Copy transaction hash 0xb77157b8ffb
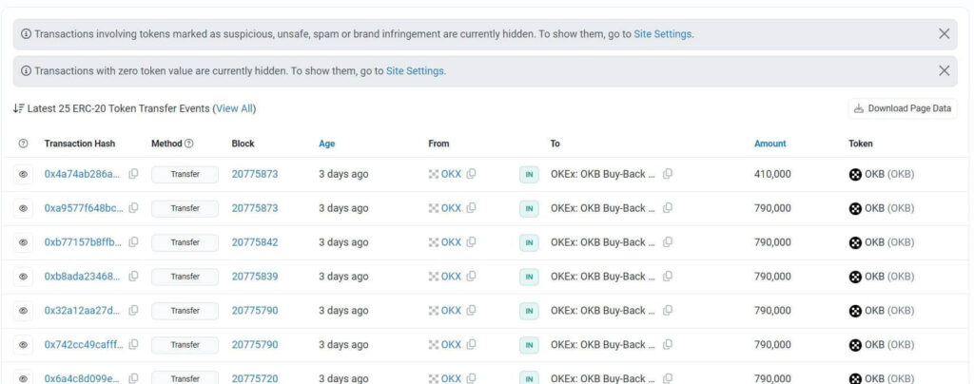Screen dimensions: 974x384 [x=134, y=242]
